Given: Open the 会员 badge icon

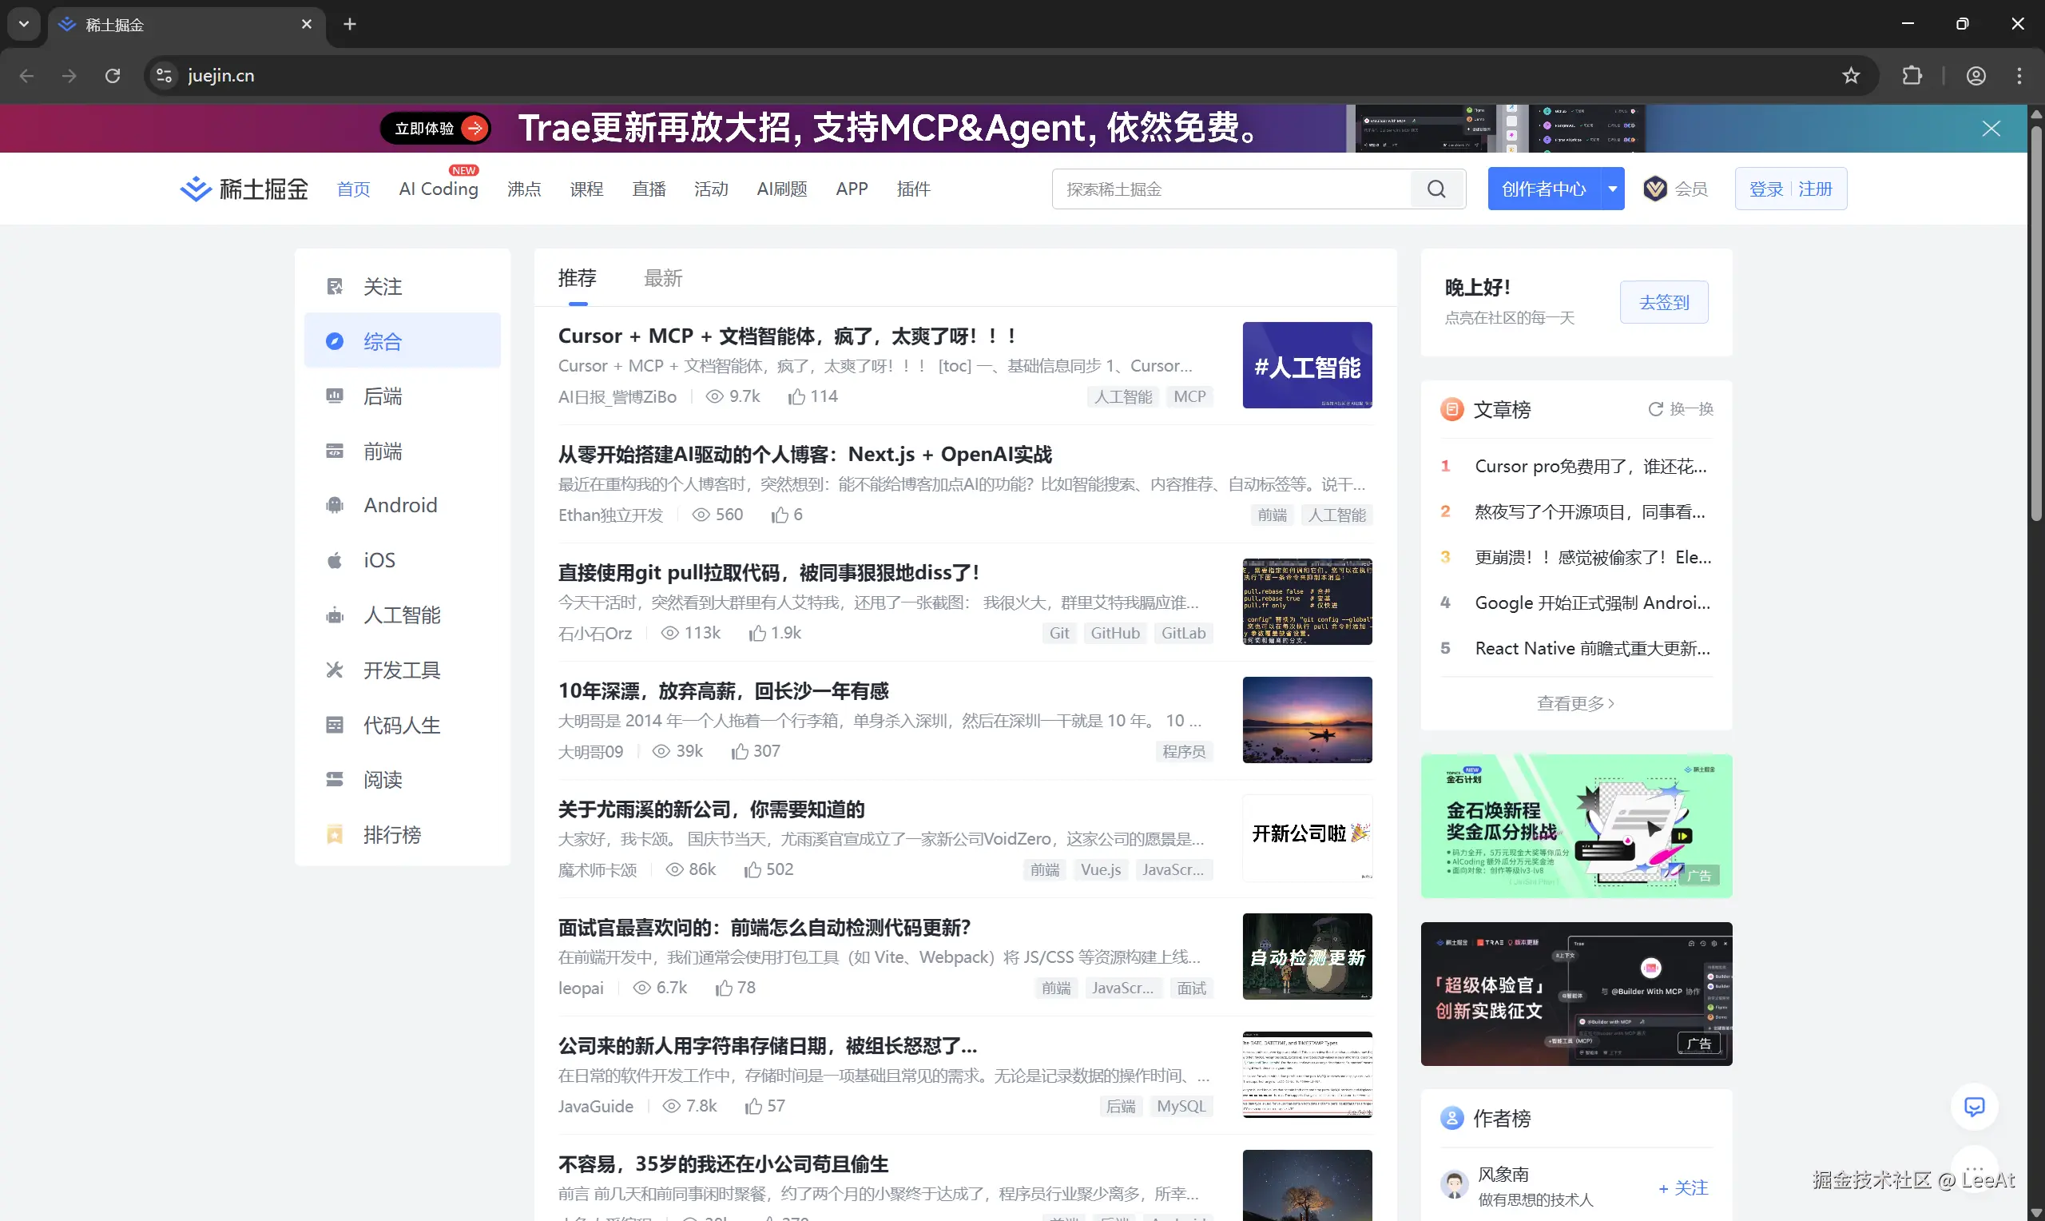Looking at the screenshot, I should click(1654, 189).
